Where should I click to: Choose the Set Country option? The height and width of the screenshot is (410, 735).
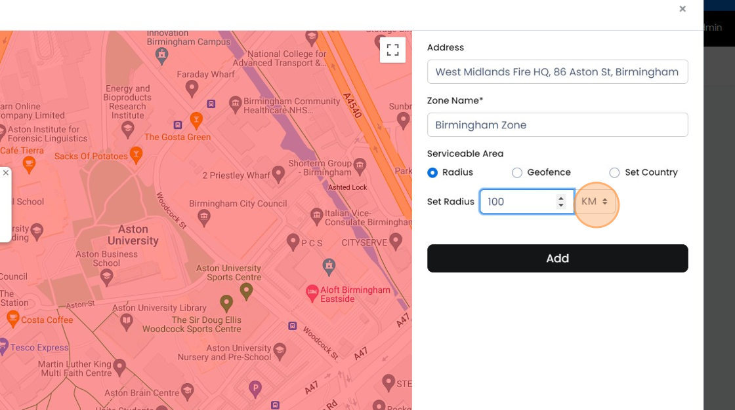pyautogui.click(x=614, y=172)
